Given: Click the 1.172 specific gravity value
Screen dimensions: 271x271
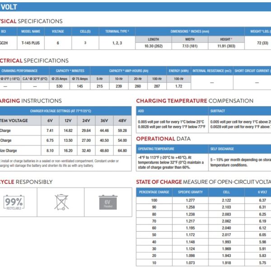Looking at the screenshot, I should pyautogui.click(x=190, y=235).
